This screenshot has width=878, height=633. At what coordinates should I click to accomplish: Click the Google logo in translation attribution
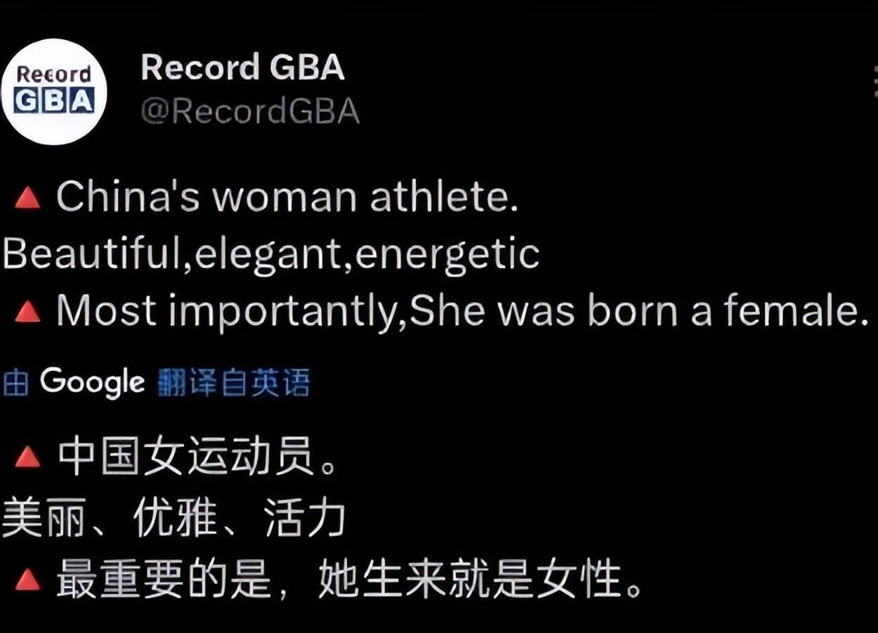click(92, 383)
